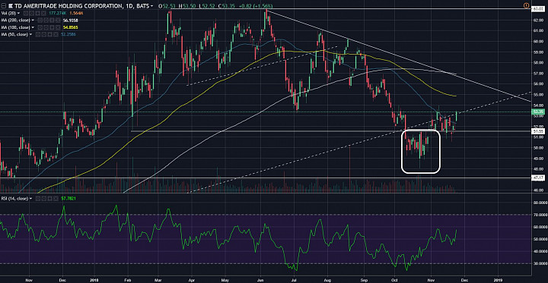This screenshot has height=283, width=548.
Task: Remove MA (100, close) with its X icon
Action: coord(58,27)
